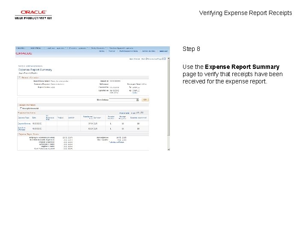The height and width of the screenshot is (231, 308).
Task: Open the Courier Service expense type link
Action: [x=24, y=124]
